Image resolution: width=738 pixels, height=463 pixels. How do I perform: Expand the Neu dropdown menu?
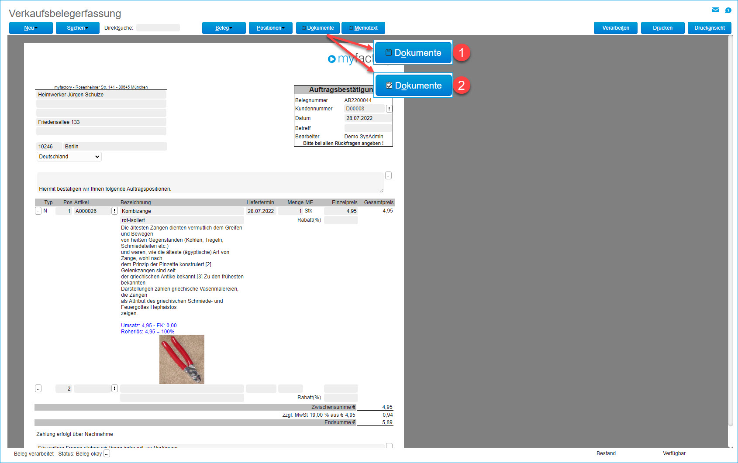tap(31, 28)
